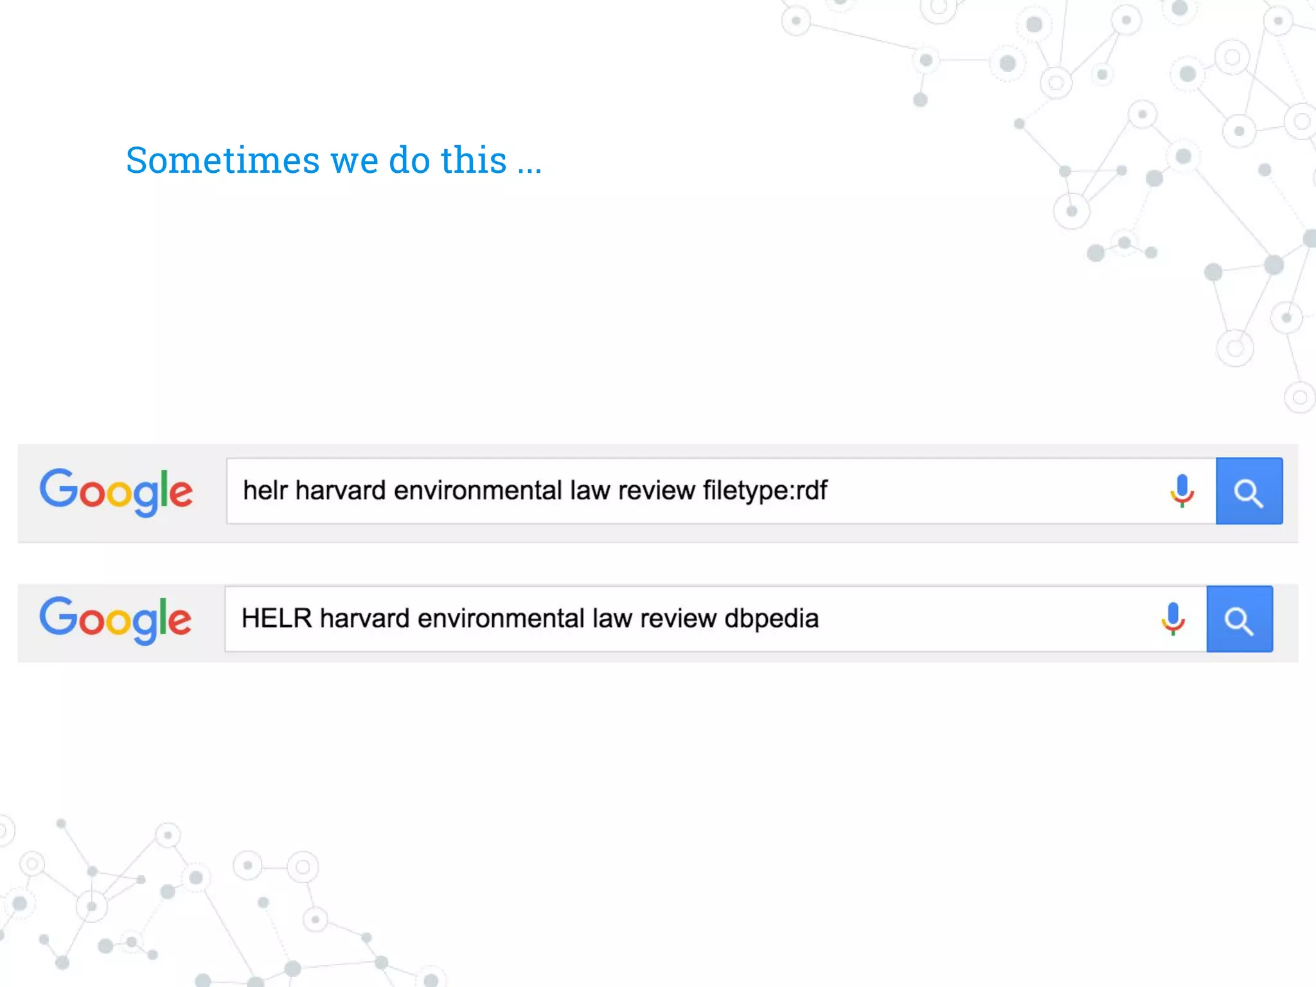Click the blue magnifier button beside the dbpedia query
The image size is (1316, 987).
1239,619
